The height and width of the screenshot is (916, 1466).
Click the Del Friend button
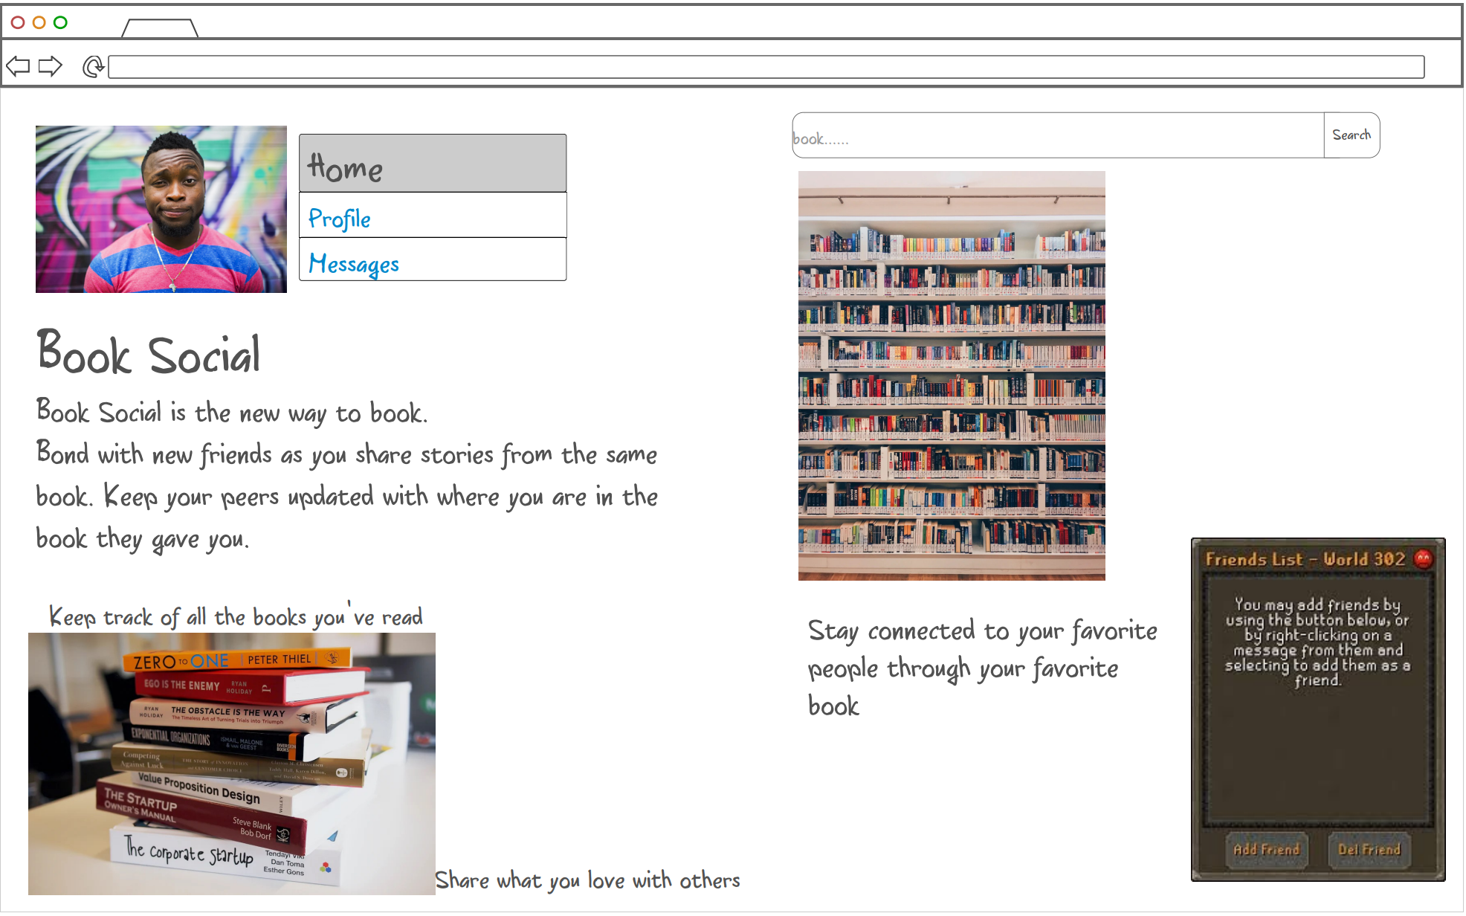pos(1369,849)
